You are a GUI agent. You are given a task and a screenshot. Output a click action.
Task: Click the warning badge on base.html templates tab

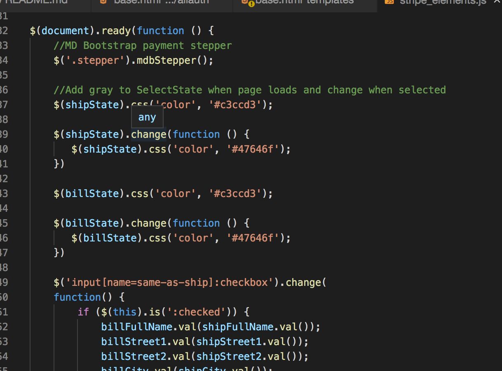(251, 4)
